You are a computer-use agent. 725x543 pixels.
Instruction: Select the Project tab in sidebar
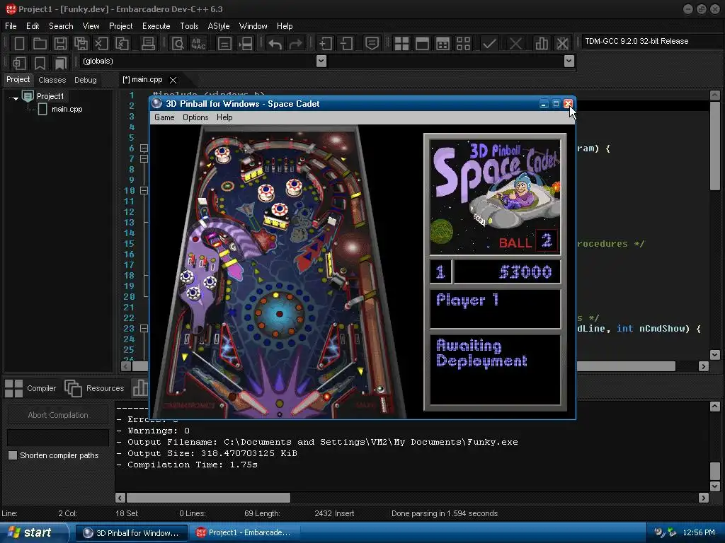pyautogui.click(x=18, y=79)
